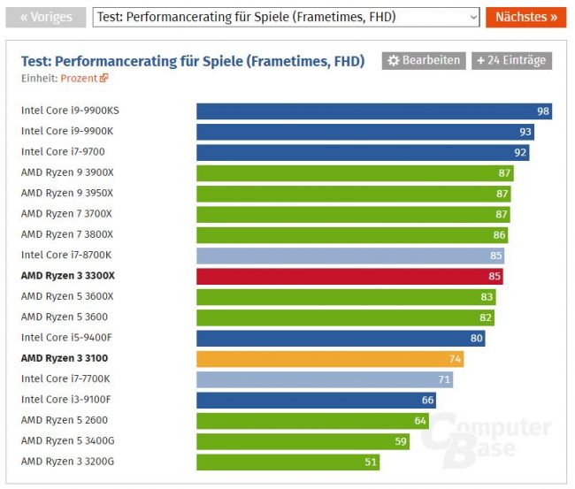Screen dimensions: 575x489
Task: Select the AMD Ryzen 3 3100 label
Action: (x=65, y=358)
